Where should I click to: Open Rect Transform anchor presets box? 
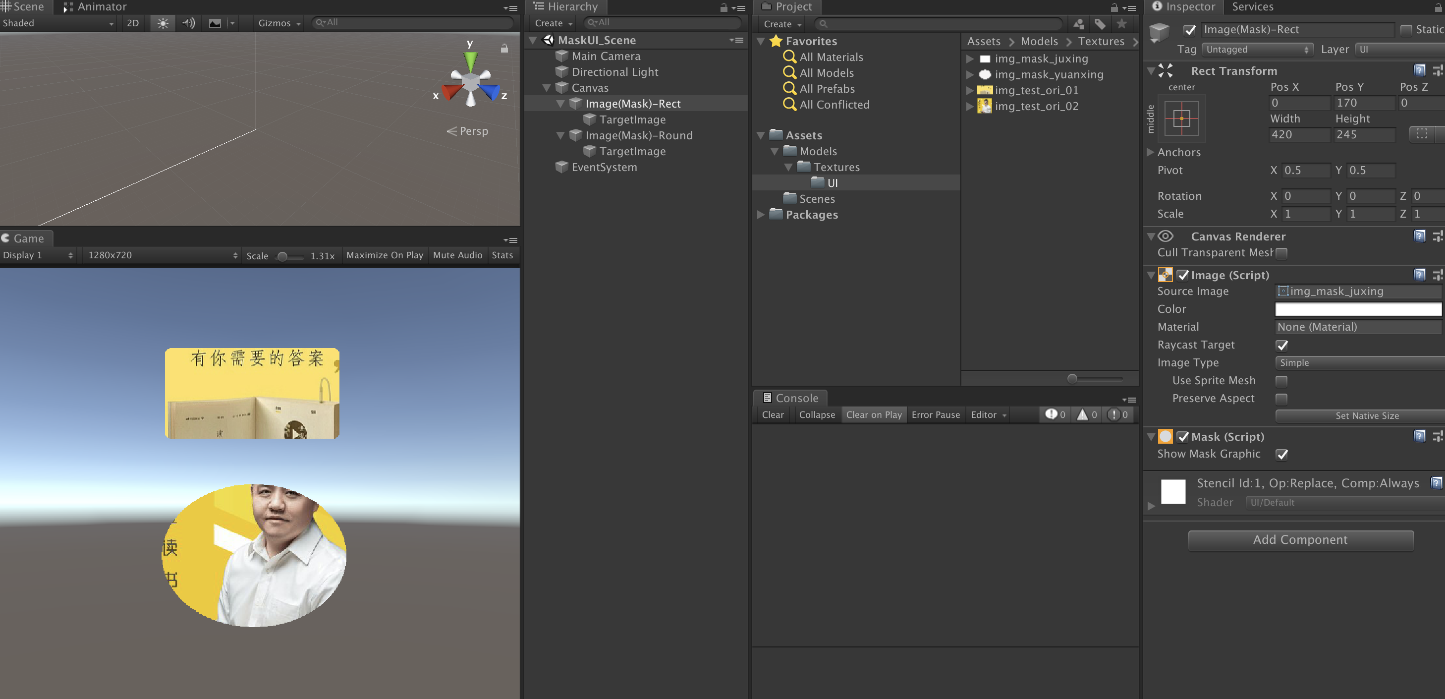click(x=1181, y=118)
